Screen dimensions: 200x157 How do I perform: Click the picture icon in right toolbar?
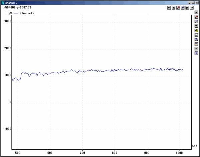coord(196,35)
